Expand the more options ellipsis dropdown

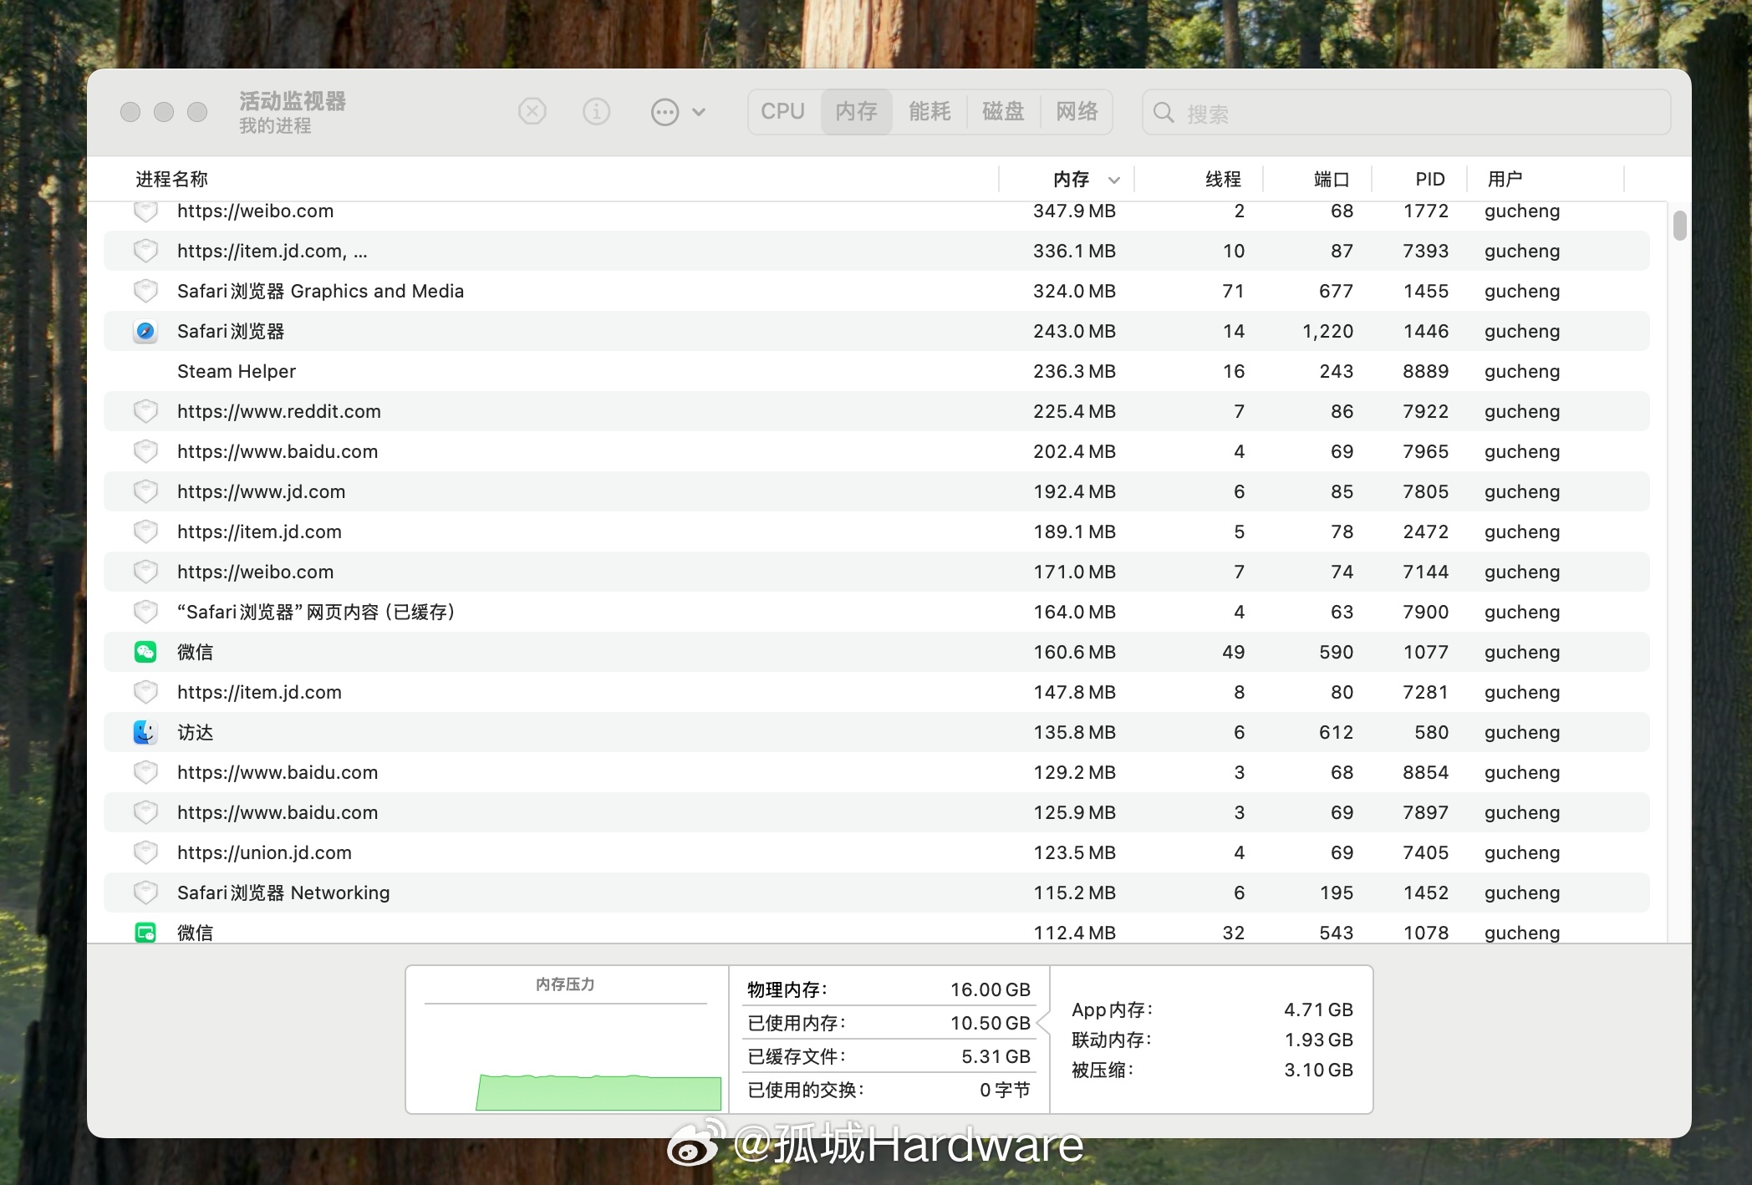click(678, 112)
